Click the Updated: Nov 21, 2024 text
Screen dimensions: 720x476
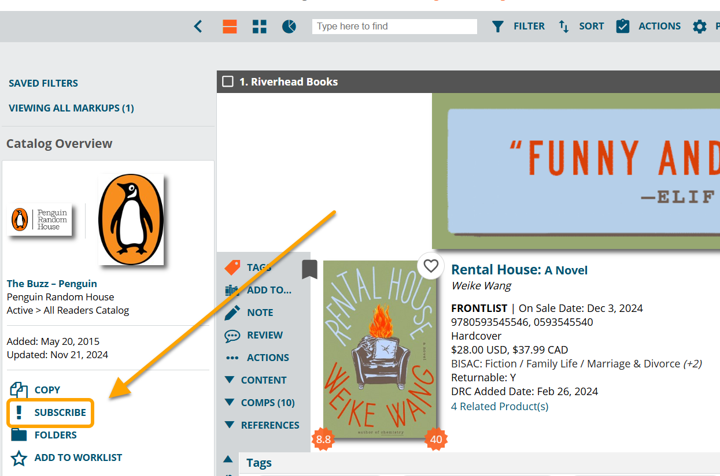point(57,355)
